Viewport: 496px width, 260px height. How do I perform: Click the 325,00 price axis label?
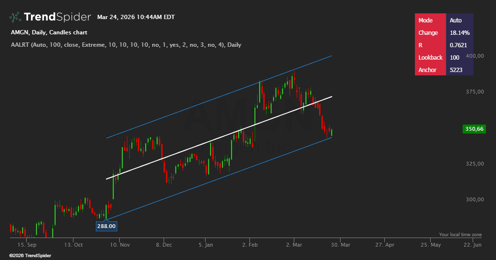[475, 164]
